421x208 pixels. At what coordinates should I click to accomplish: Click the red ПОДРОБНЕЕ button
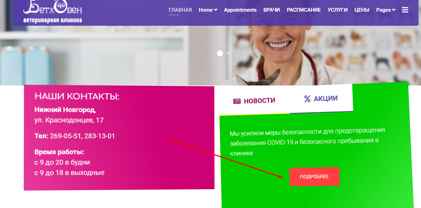coord(314,177)
